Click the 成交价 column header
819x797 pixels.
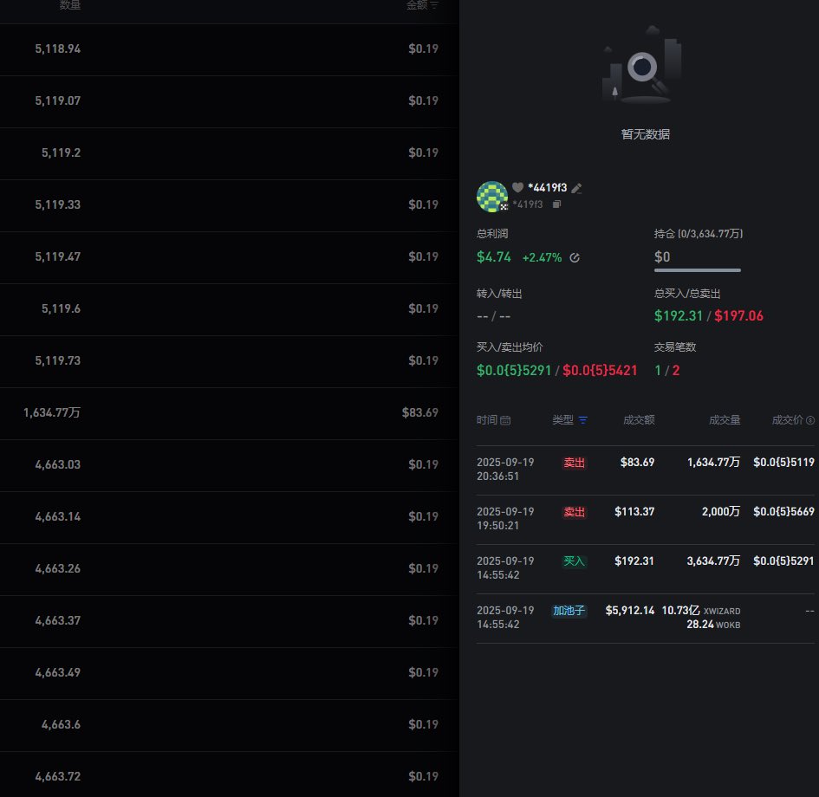click(788, 420)
